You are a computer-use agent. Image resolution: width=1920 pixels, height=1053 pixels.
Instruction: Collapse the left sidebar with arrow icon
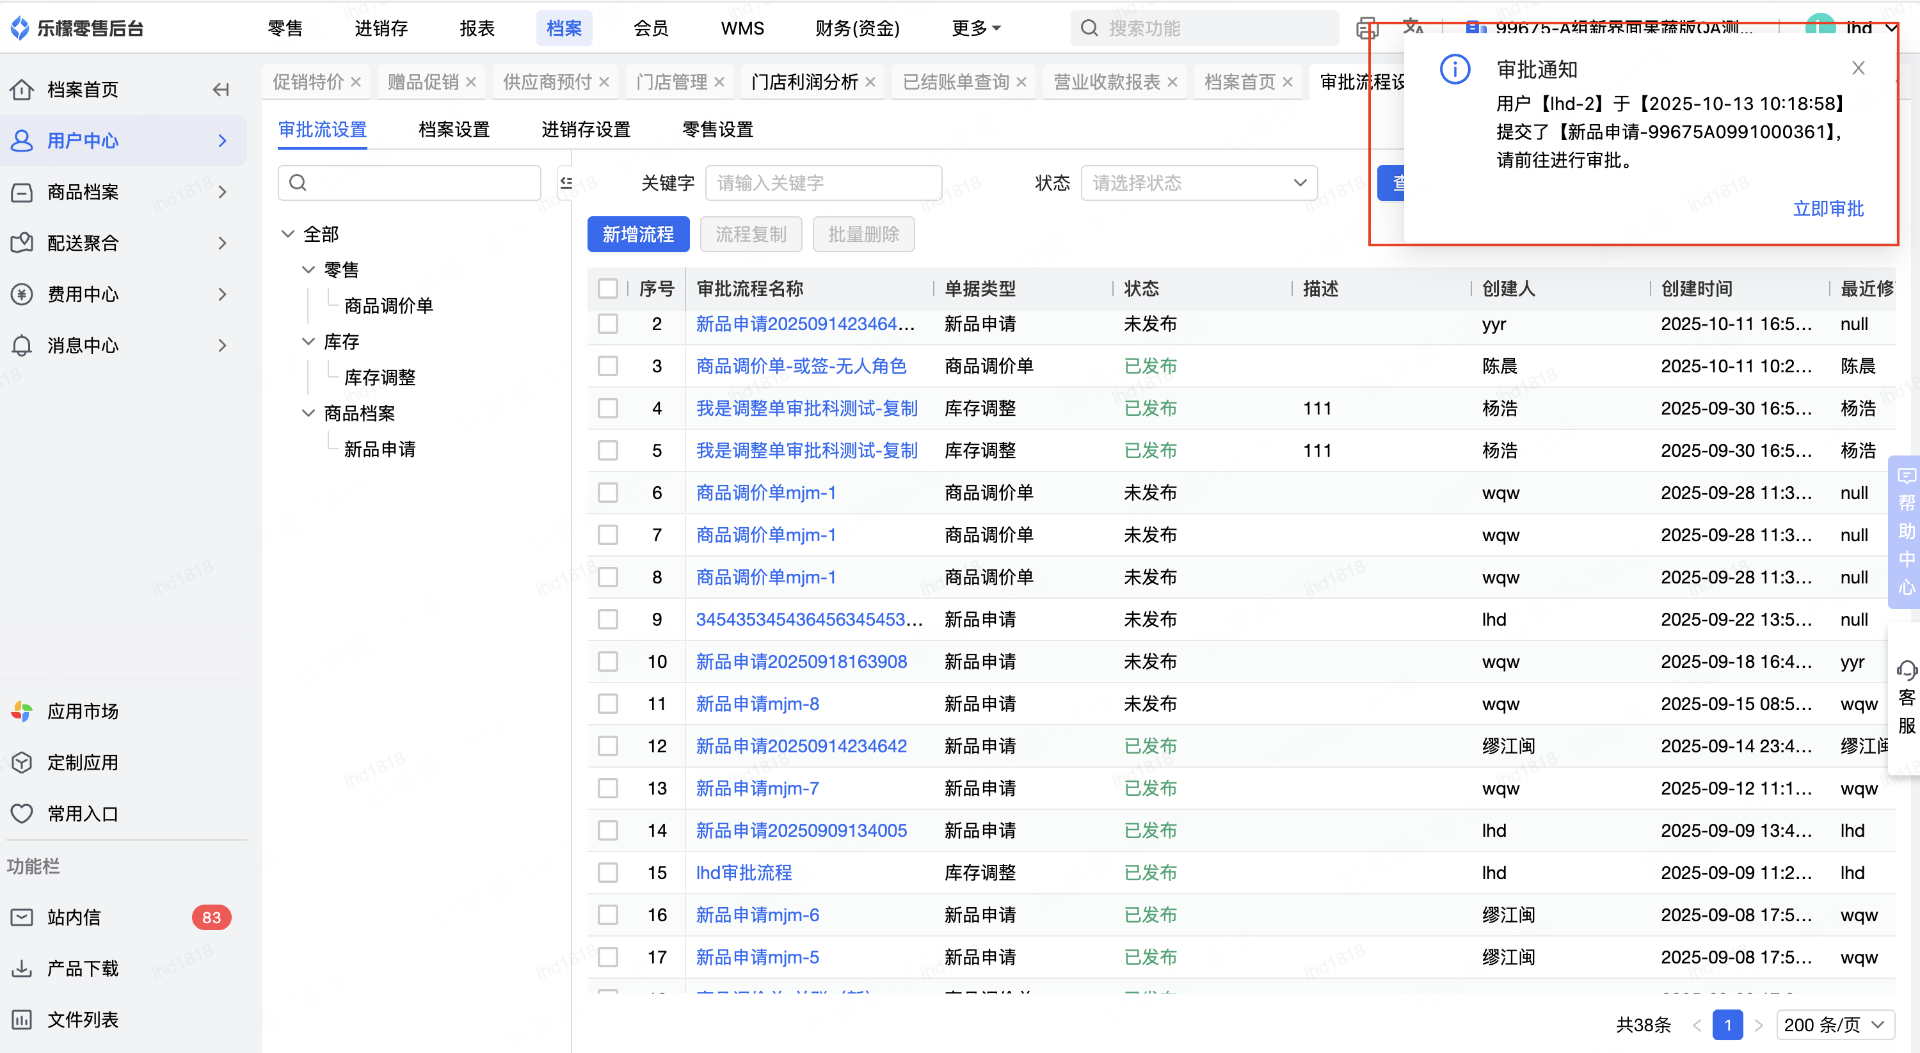pyautogui.click(x=221, y=90)
